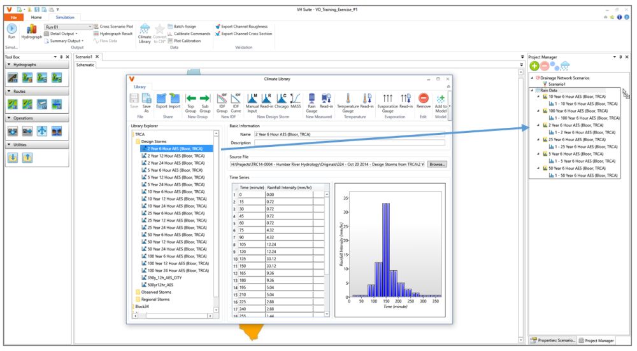
Task: Click the Name input field
Action: coord(349,134)
